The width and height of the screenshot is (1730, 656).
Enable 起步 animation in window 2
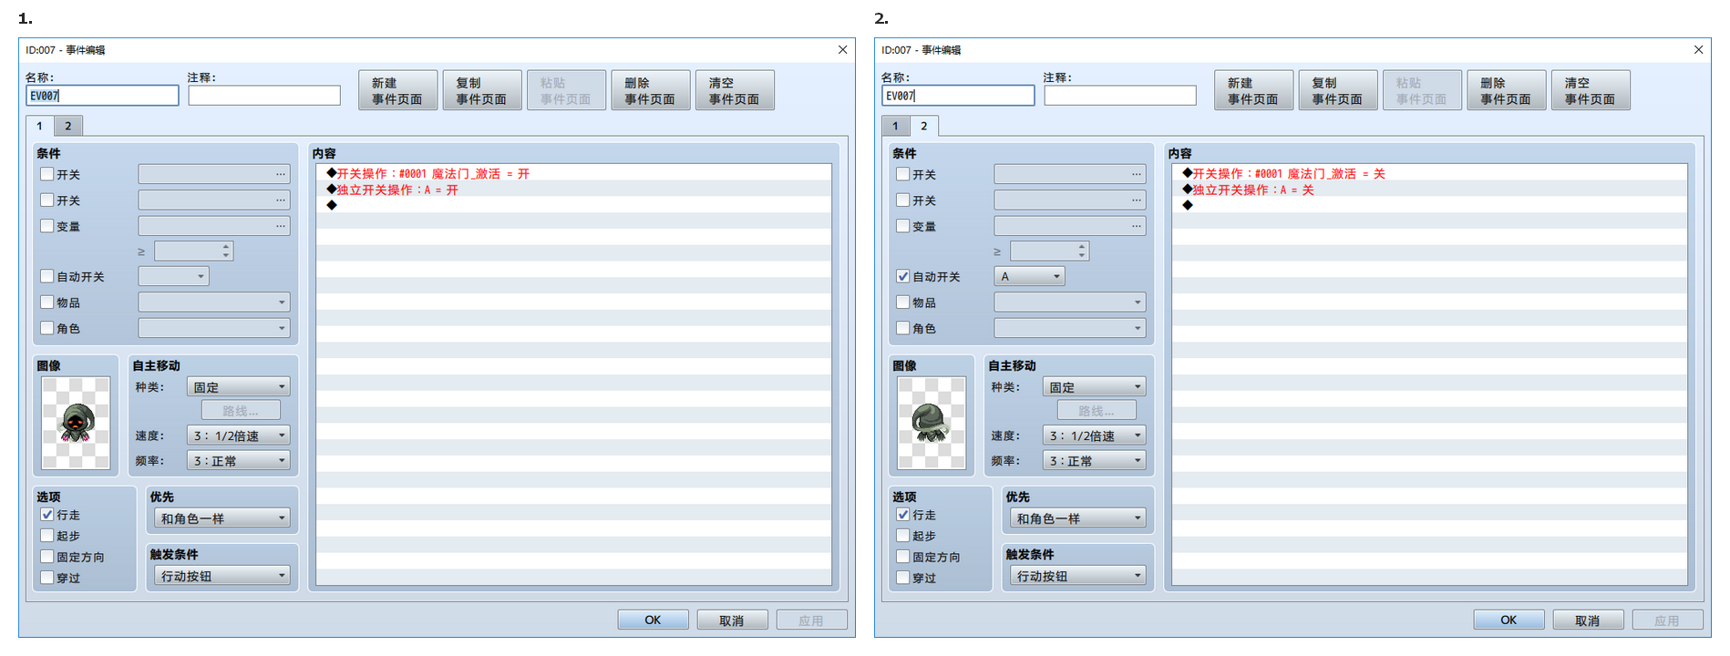(903, 536)
